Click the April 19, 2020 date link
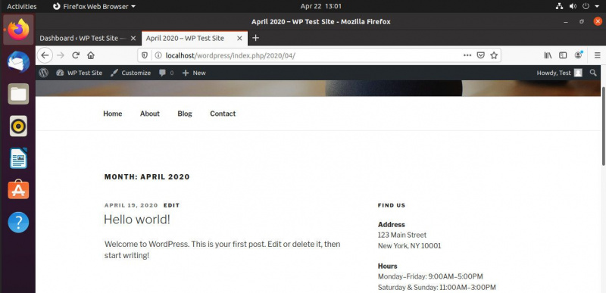The image size is (606, 293). click(x=131, y=205)
